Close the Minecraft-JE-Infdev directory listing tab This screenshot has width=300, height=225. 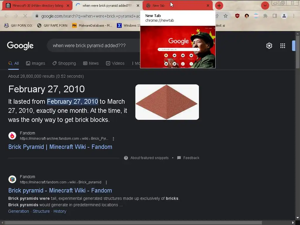68,6
